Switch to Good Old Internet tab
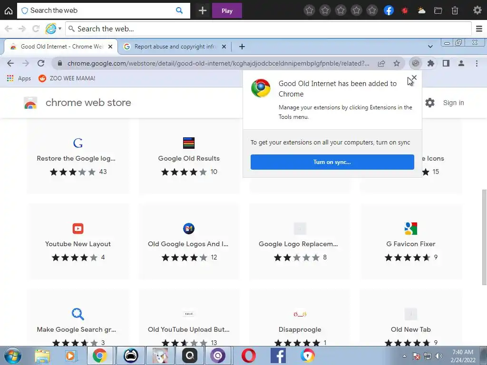 click(x=61, y=47)
